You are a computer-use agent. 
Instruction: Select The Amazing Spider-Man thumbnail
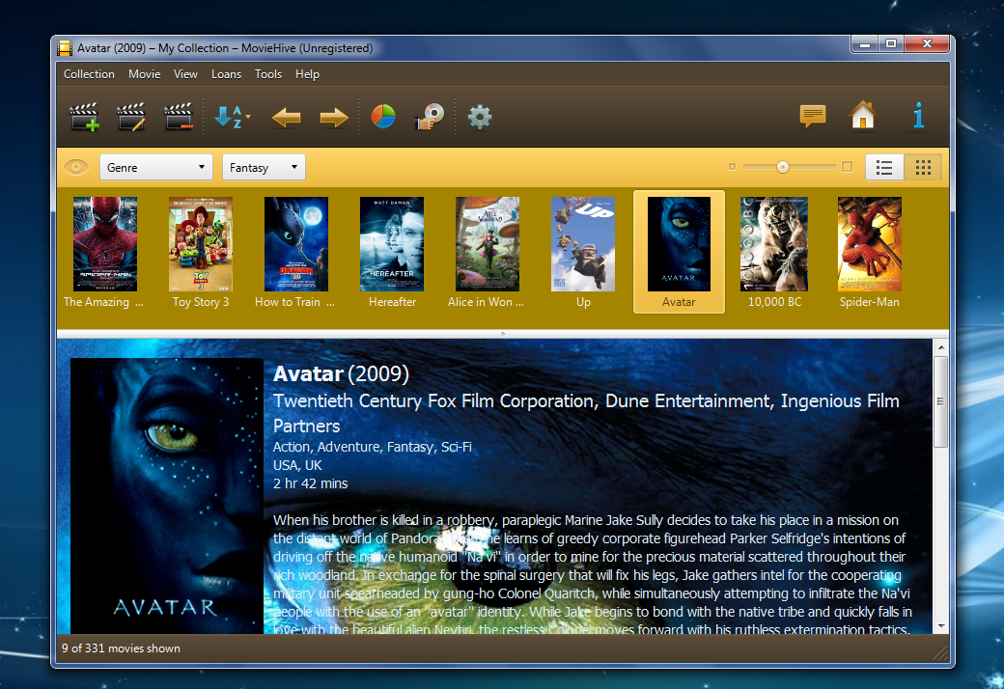(105, 252)
